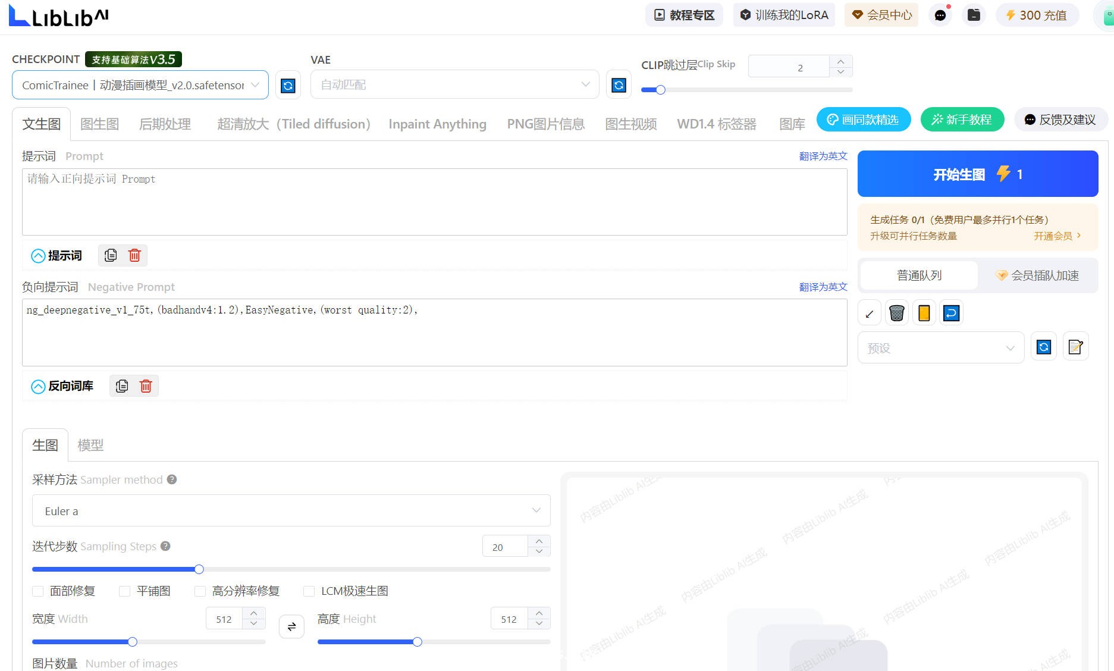Increase width with up arrow

pyautogui.click(x=254, y=613)
